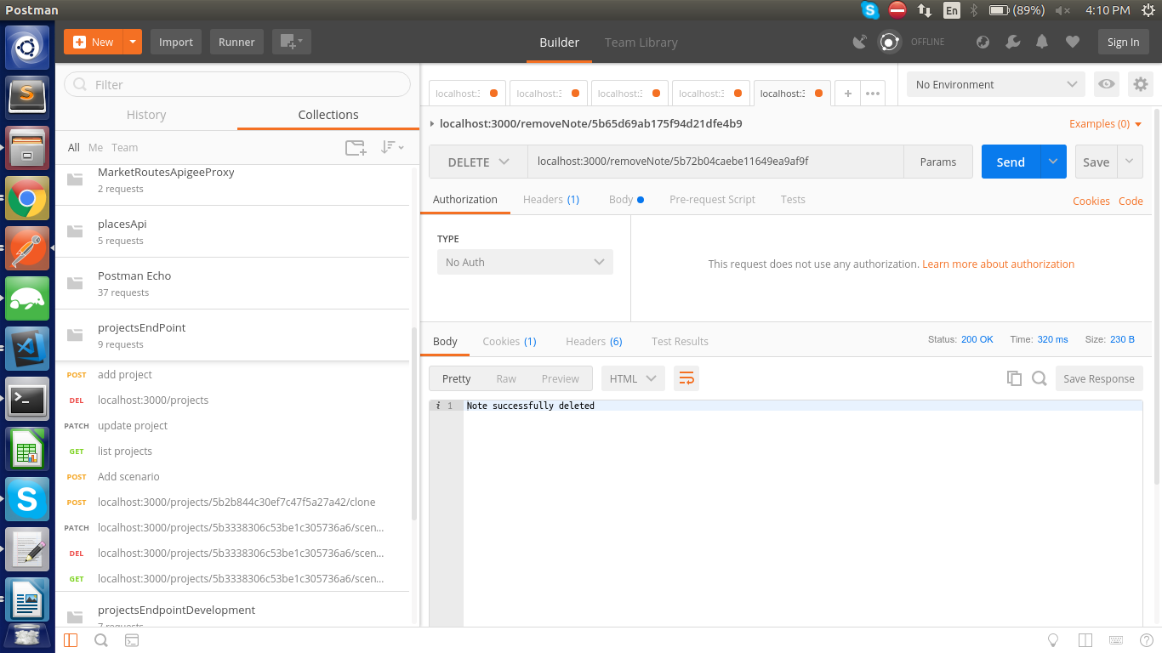
Task: Toggle sidebar icon in bottom bar
Action: tap(71, 640)
